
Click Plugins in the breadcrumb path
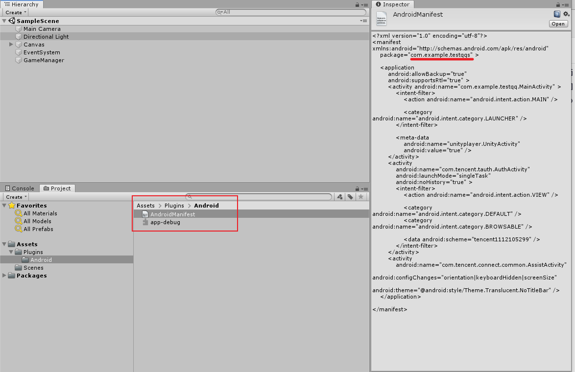[x=174, y=206]
